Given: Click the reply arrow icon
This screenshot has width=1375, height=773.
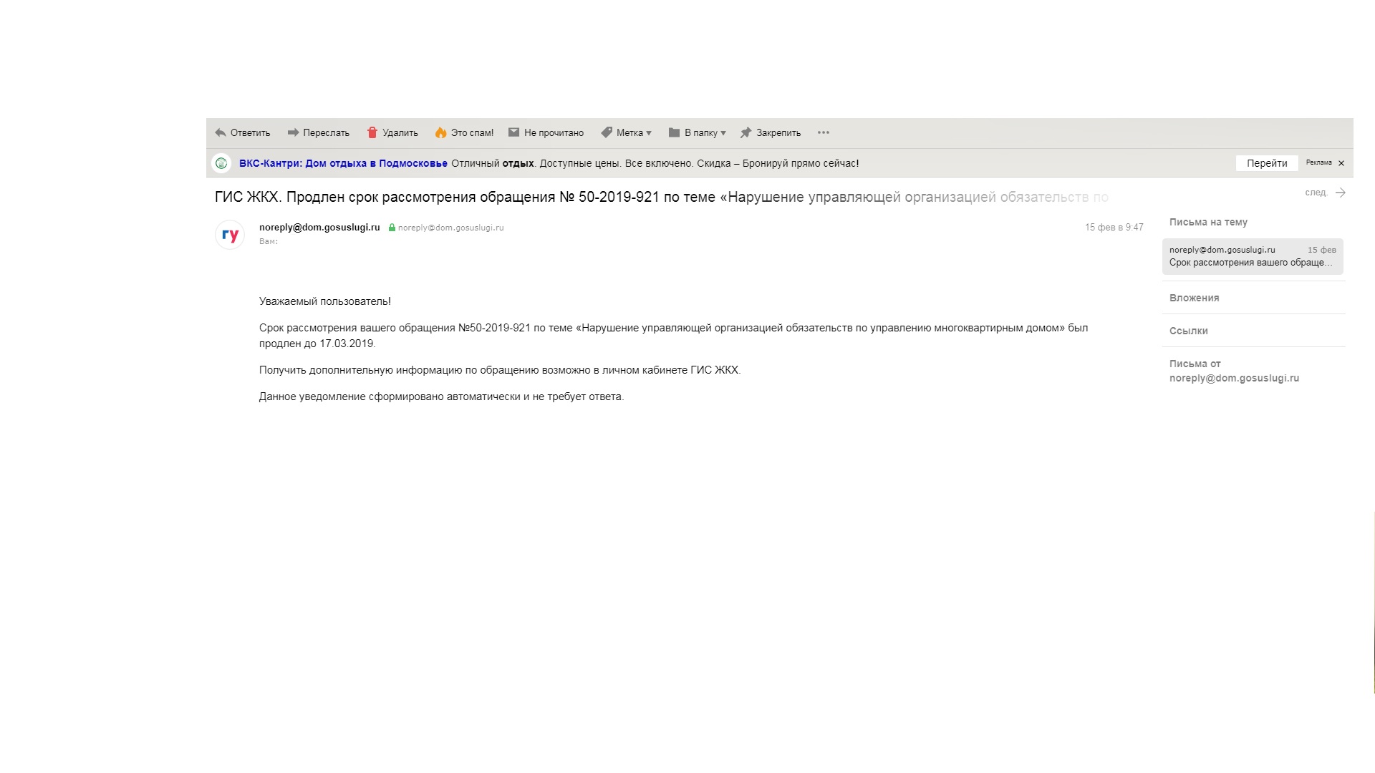Looking at the screenshot, I should (221, 132).
